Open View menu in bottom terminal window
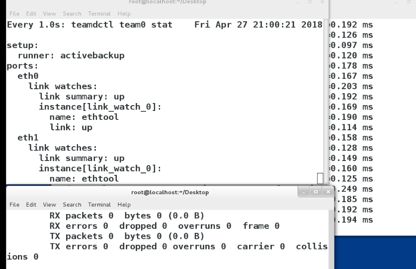 tap(49, 205)
